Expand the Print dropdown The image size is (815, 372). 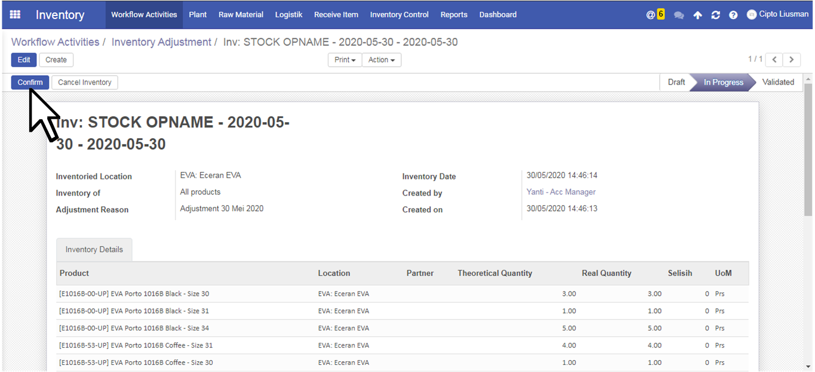coord(345,60)
